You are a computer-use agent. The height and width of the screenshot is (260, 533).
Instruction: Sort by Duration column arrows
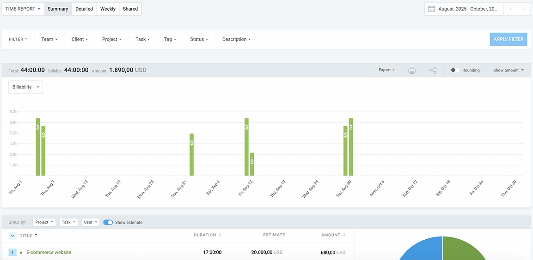click(x=220, y=235)
